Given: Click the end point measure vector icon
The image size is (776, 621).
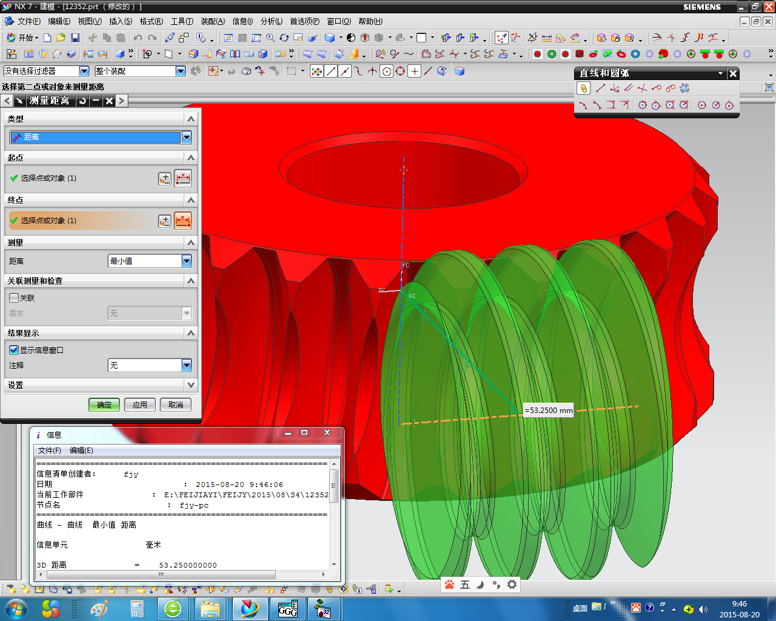Looking at the screenshot, I should click(183, 221).
